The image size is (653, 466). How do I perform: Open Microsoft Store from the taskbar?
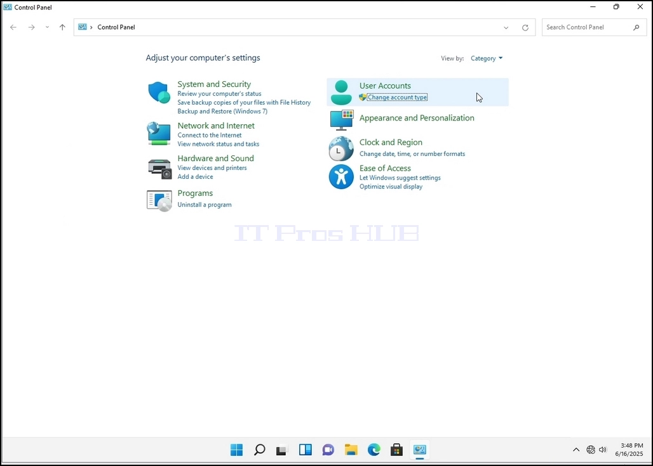pyautogui.click(x=396, y=450)
